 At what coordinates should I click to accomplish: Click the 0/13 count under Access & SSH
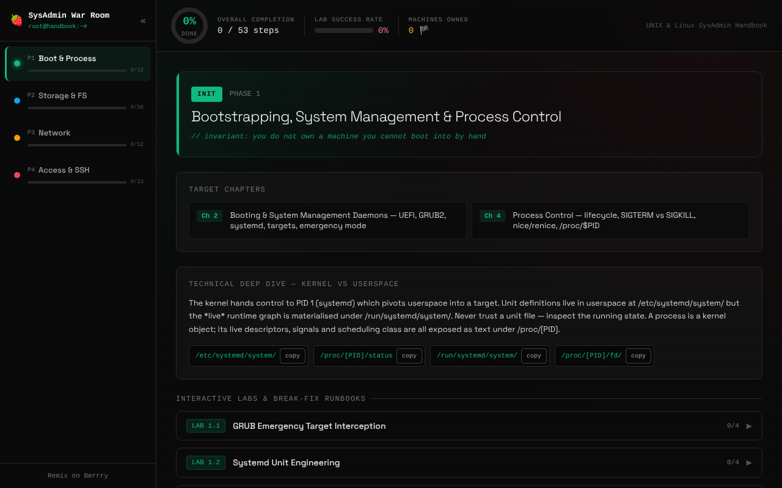[x=137, y=182]
